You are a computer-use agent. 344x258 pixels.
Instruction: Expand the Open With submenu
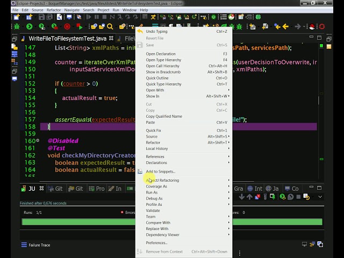tap(184, 90)
